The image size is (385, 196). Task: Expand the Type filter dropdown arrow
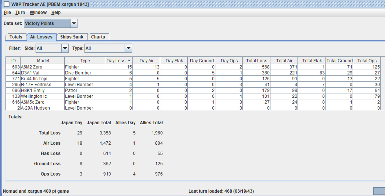(x=129, y=48)
